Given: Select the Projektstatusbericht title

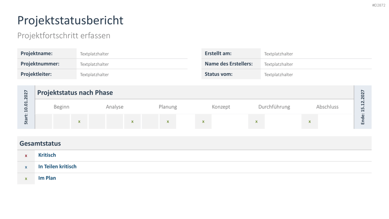Looking at the screenshot, I should [70, 21].
